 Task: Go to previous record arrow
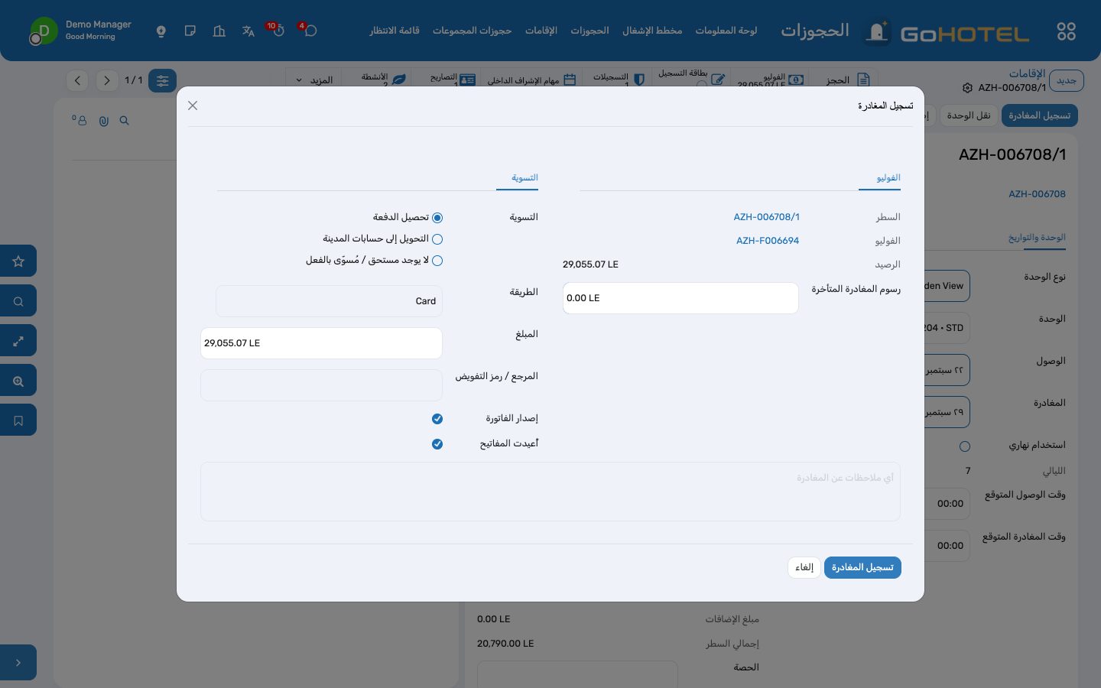coord(77,80)
